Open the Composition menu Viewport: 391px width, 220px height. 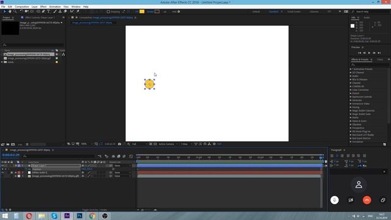[22, 7]
